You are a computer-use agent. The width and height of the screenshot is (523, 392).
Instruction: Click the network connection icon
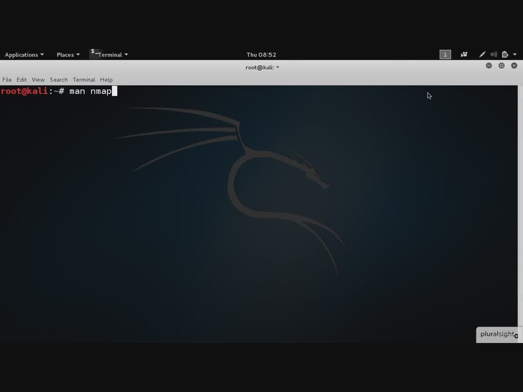[482, 55]
